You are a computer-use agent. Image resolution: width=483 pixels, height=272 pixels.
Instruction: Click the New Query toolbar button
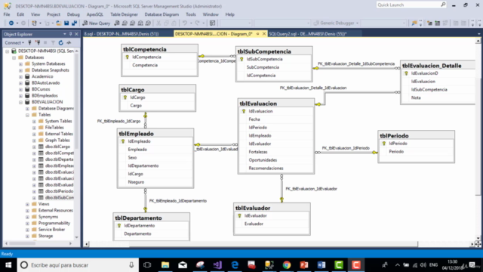97,23
